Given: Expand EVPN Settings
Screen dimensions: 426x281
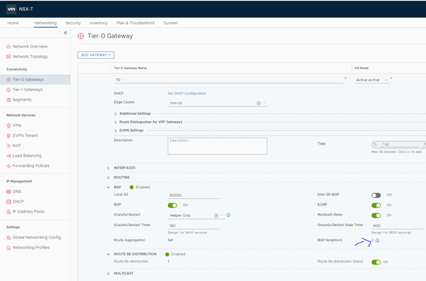Looking at the screenshot, I should (x=115, y=131).
